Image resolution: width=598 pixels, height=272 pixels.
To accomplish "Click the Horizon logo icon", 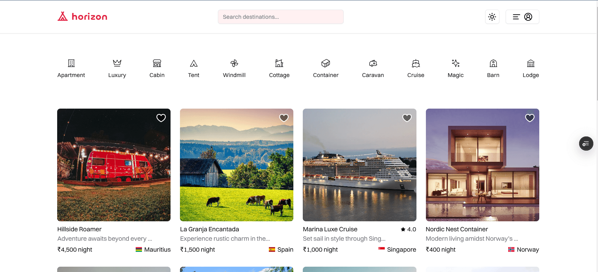I will (63, 17).
